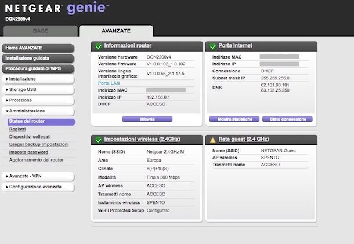Screen dimensions: 354x244
Task: Click Stato connessione button
Action: tap(287, 119)
